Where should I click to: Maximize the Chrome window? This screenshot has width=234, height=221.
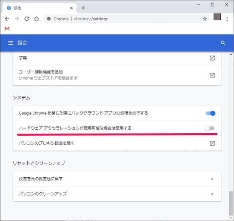coord(212,5)
